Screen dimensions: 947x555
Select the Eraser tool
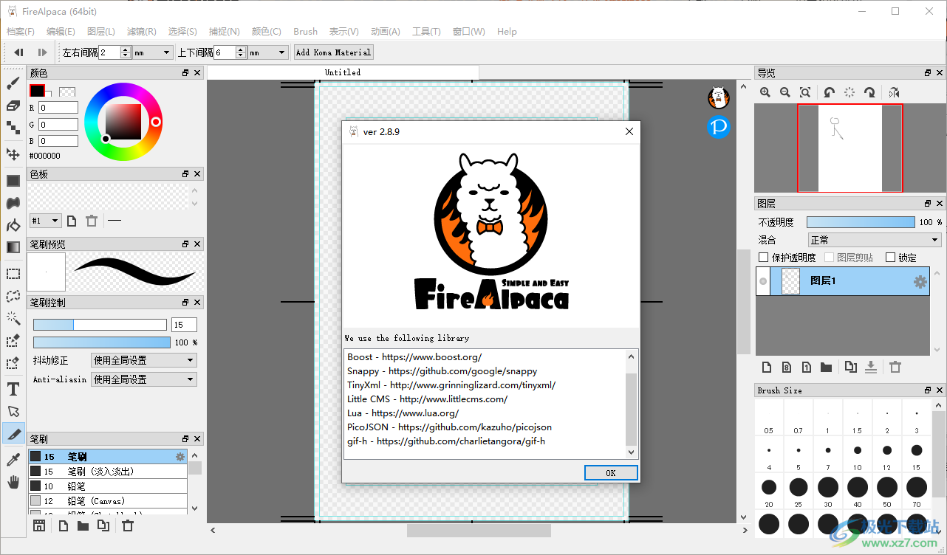click(x=13, y=106)
